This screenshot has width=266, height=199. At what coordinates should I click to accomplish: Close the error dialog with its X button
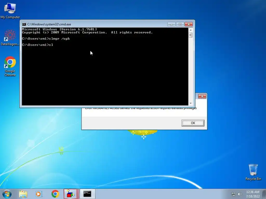pyautogui.click(x=202, y=96)
